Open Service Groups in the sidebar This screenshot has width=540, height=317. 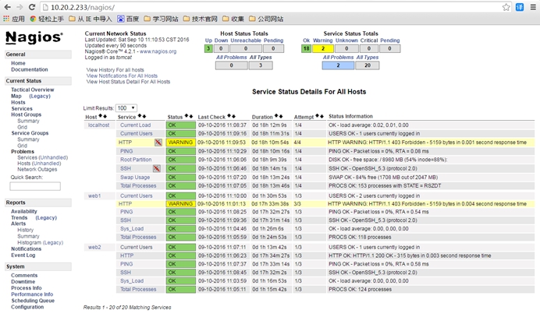point(30,133)
